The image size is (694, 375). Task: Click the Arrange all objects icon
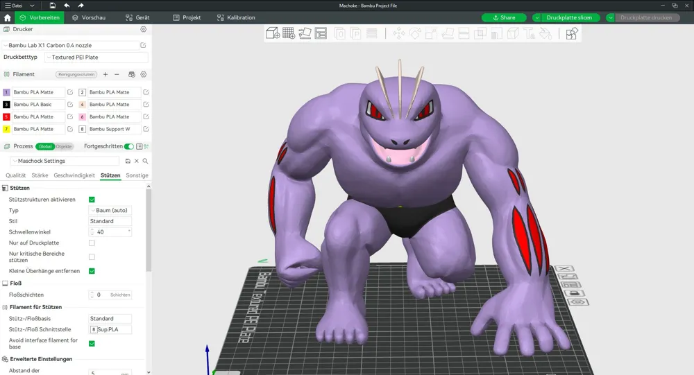[x=321, y=33]
